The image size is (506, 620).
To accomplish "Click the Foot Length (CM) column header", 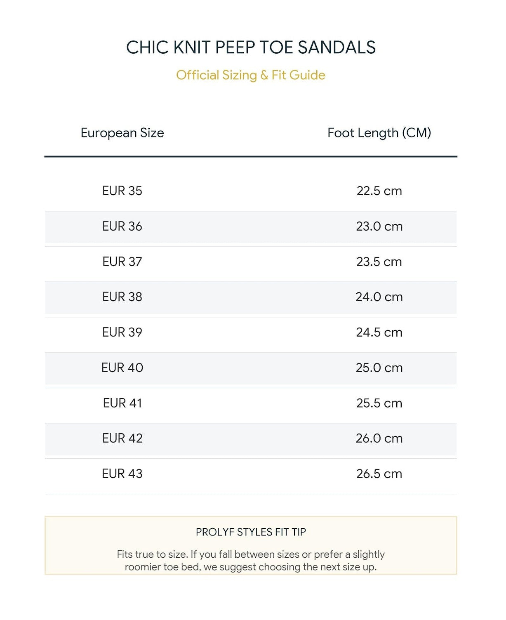I will coord(379,133).
